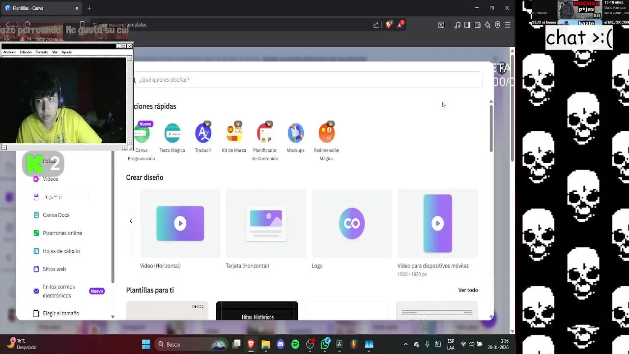Open the volume control in system tray
This screenshot has width=629, height=354.
point(472,344)
